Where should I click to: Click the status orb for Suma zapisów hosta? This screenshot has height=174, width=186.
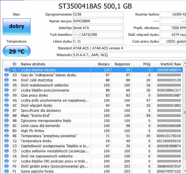coord(7,171)
